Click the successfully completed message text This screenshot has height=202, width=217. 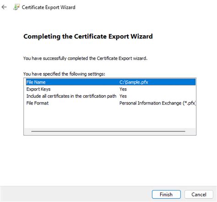coord(85,58)
